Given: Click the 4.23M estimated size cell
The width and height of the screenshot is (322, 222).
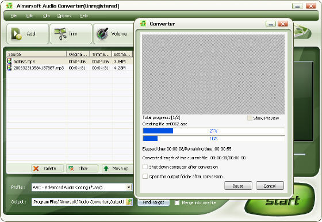Looking at the screenshot, I should click(120, 68).
